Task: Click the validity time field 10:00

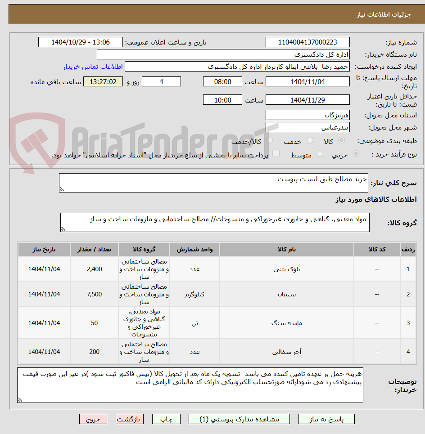Action: pyautogui.click(x=222, y=100)
